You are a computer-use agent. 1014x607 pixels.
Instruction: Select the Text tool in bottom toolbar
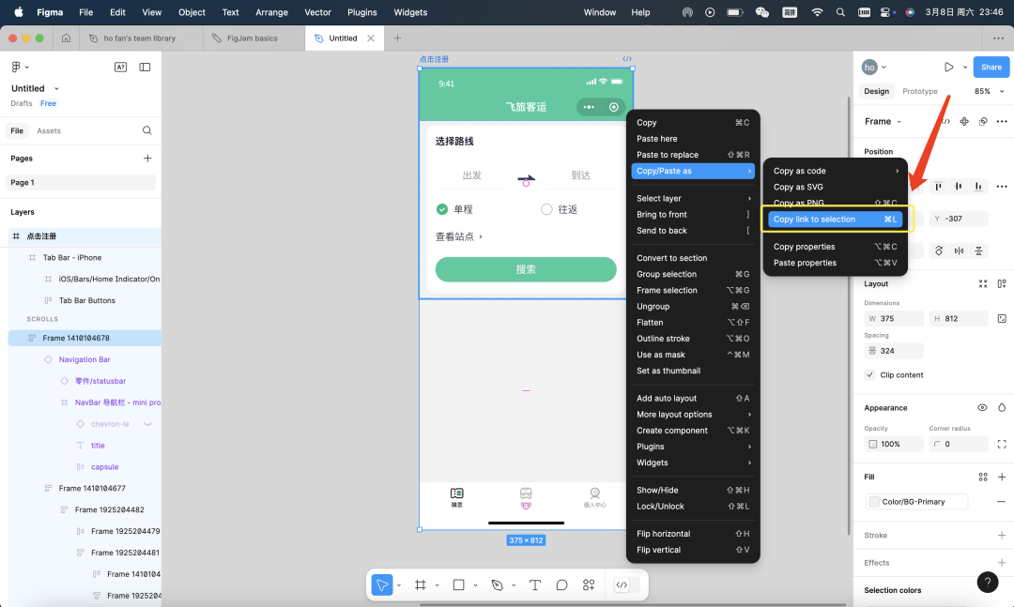point(534,584)
